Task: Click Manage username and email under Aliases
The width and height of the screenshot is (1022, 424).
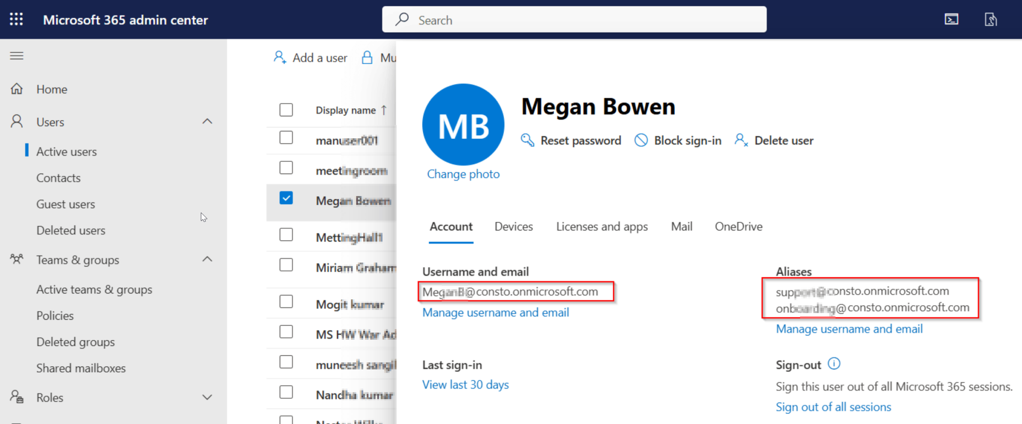Action: pyautogui.click(x=849, y=329)
